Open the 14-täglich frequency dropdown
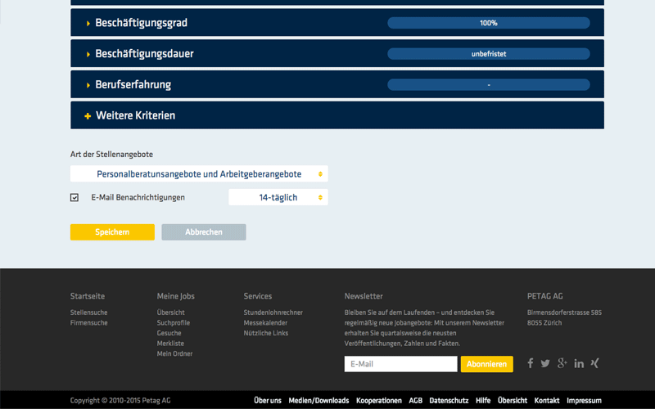Screen dimensions: 655x409 [278, 197]
